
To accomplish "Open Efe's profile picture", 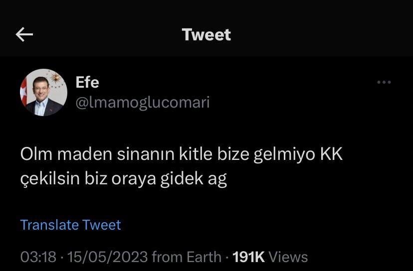I will click(x=44, y=92).
